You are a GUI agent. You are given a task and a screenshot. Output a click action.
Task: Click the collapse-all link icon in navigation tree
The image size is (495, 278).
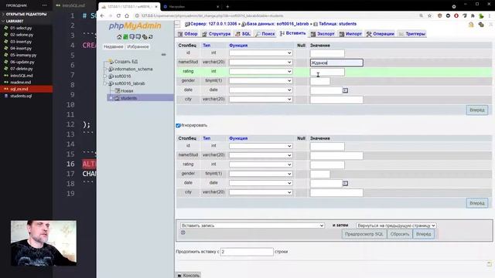[163, 55]
